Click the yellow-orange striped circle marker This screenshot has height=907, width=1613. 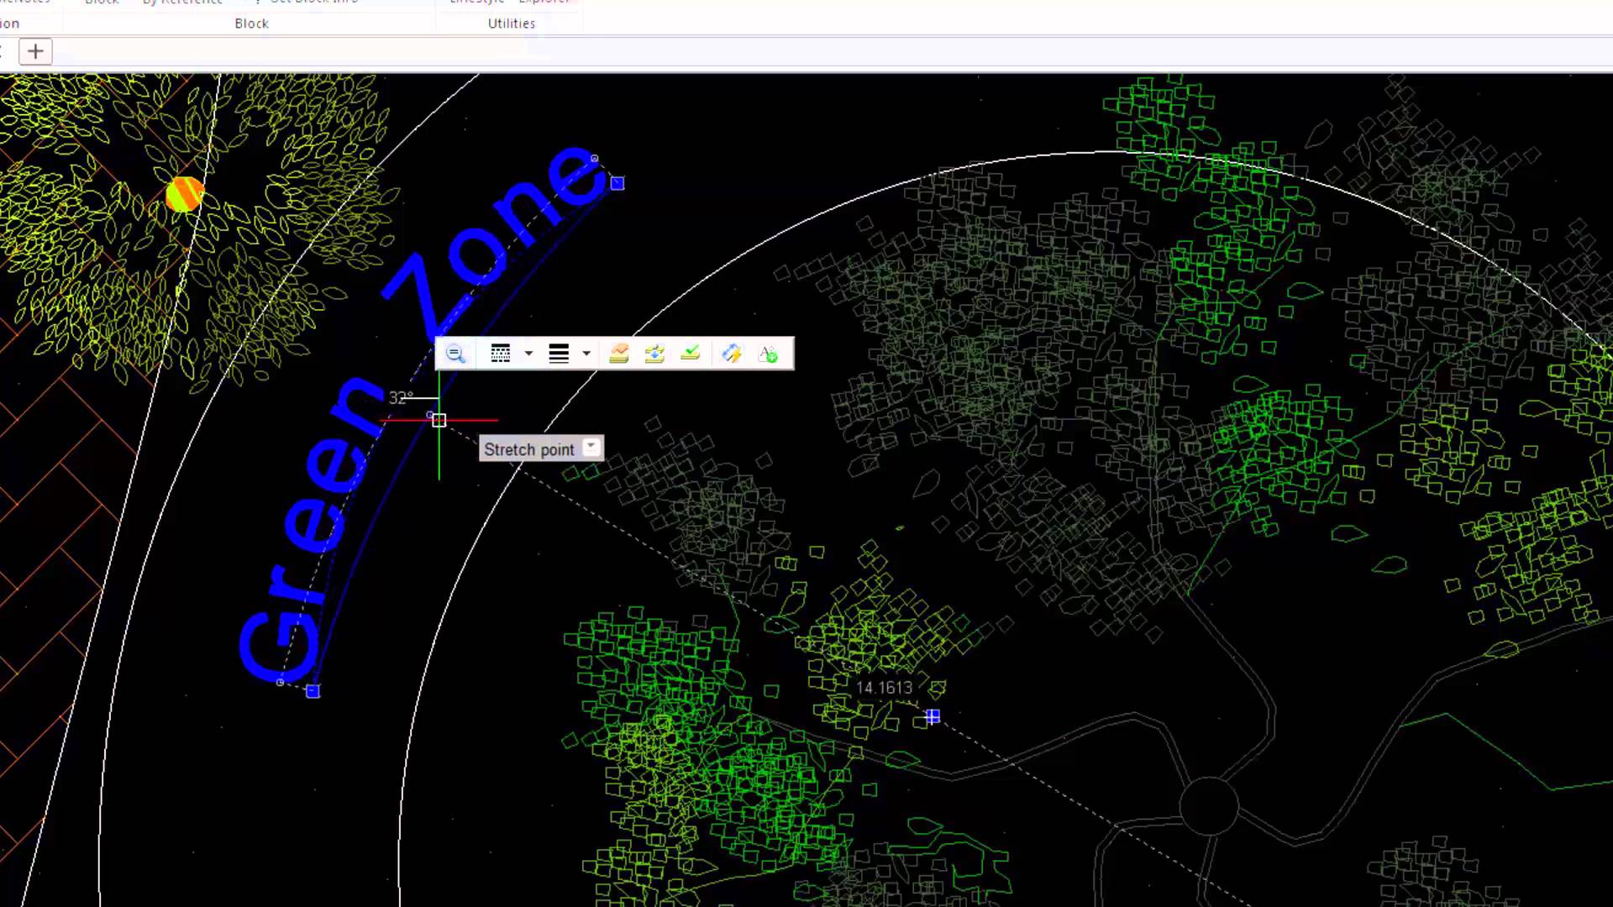point(185,194)
